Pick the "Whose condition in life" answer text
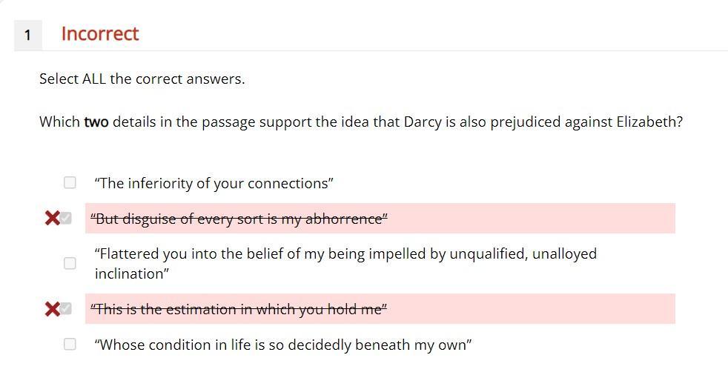728x375 pixels. 283,345
